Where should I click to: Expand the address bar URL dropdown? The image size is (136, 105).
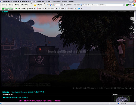[x=124, y=5]
